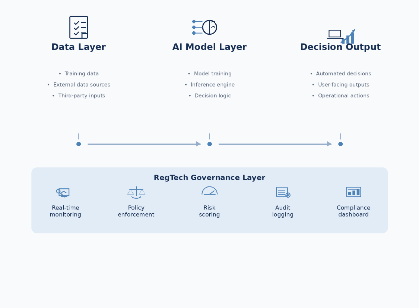Click the Risk scoring gauge icon
The width and height of the screenshot is (419, 308).
pyautogui.click(x=209, y=191)
